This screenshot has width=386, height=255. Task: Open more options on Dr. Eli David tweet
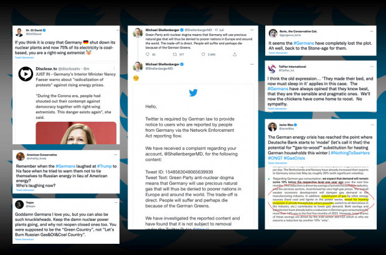[118, 30]
